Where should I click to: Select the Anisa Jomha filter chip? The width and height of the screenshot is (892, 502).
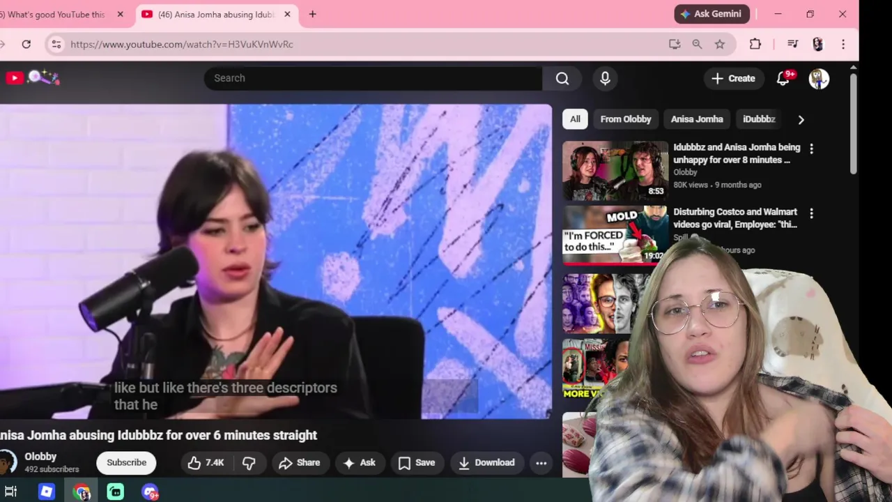697,119
